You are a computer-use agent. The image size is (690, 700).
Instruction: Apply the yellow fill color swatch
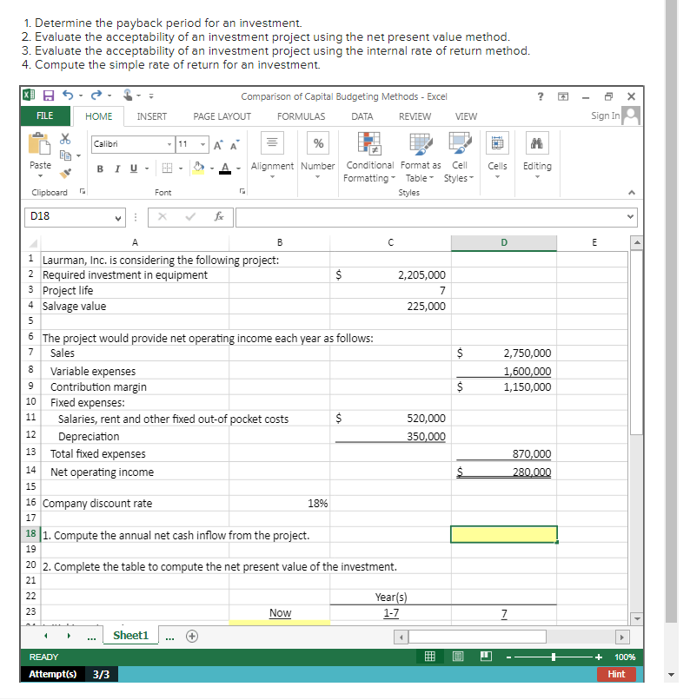coord(198,168)
